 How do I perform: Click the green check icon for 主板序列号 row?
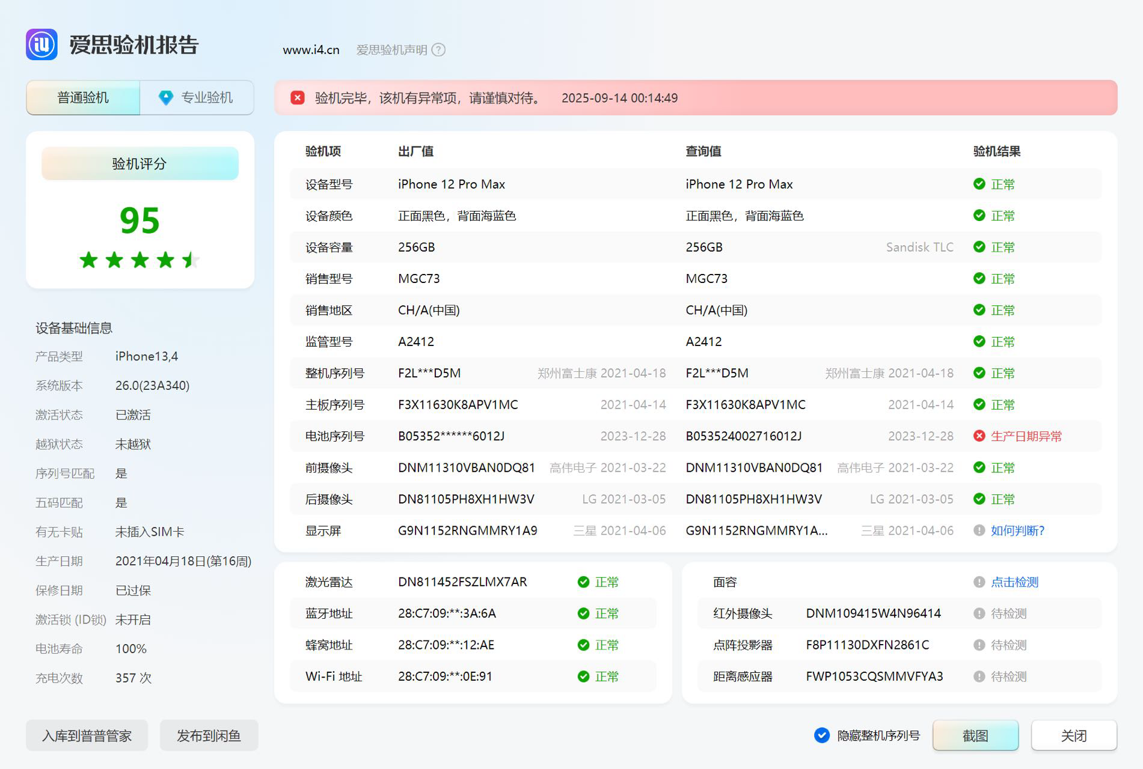click(979, 404)
